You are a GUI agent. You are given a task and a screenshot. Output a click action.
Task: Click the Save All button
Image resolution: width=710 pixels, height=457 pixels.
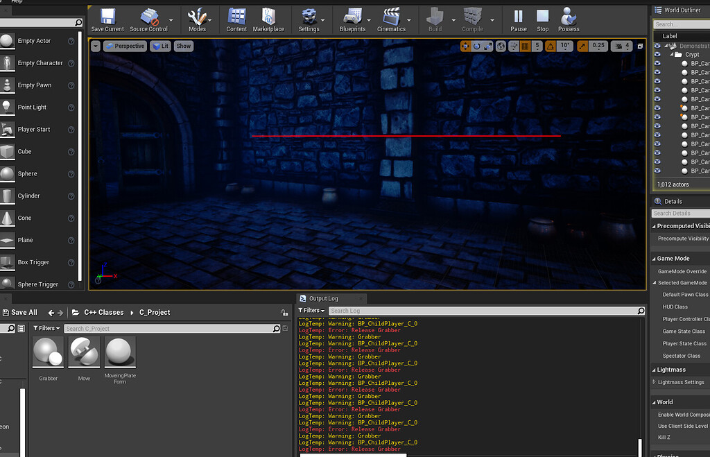[x=20, y=312]
